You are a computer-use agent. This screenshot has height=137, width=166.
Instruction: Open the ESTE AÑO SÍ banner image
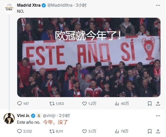pos(89,57)
